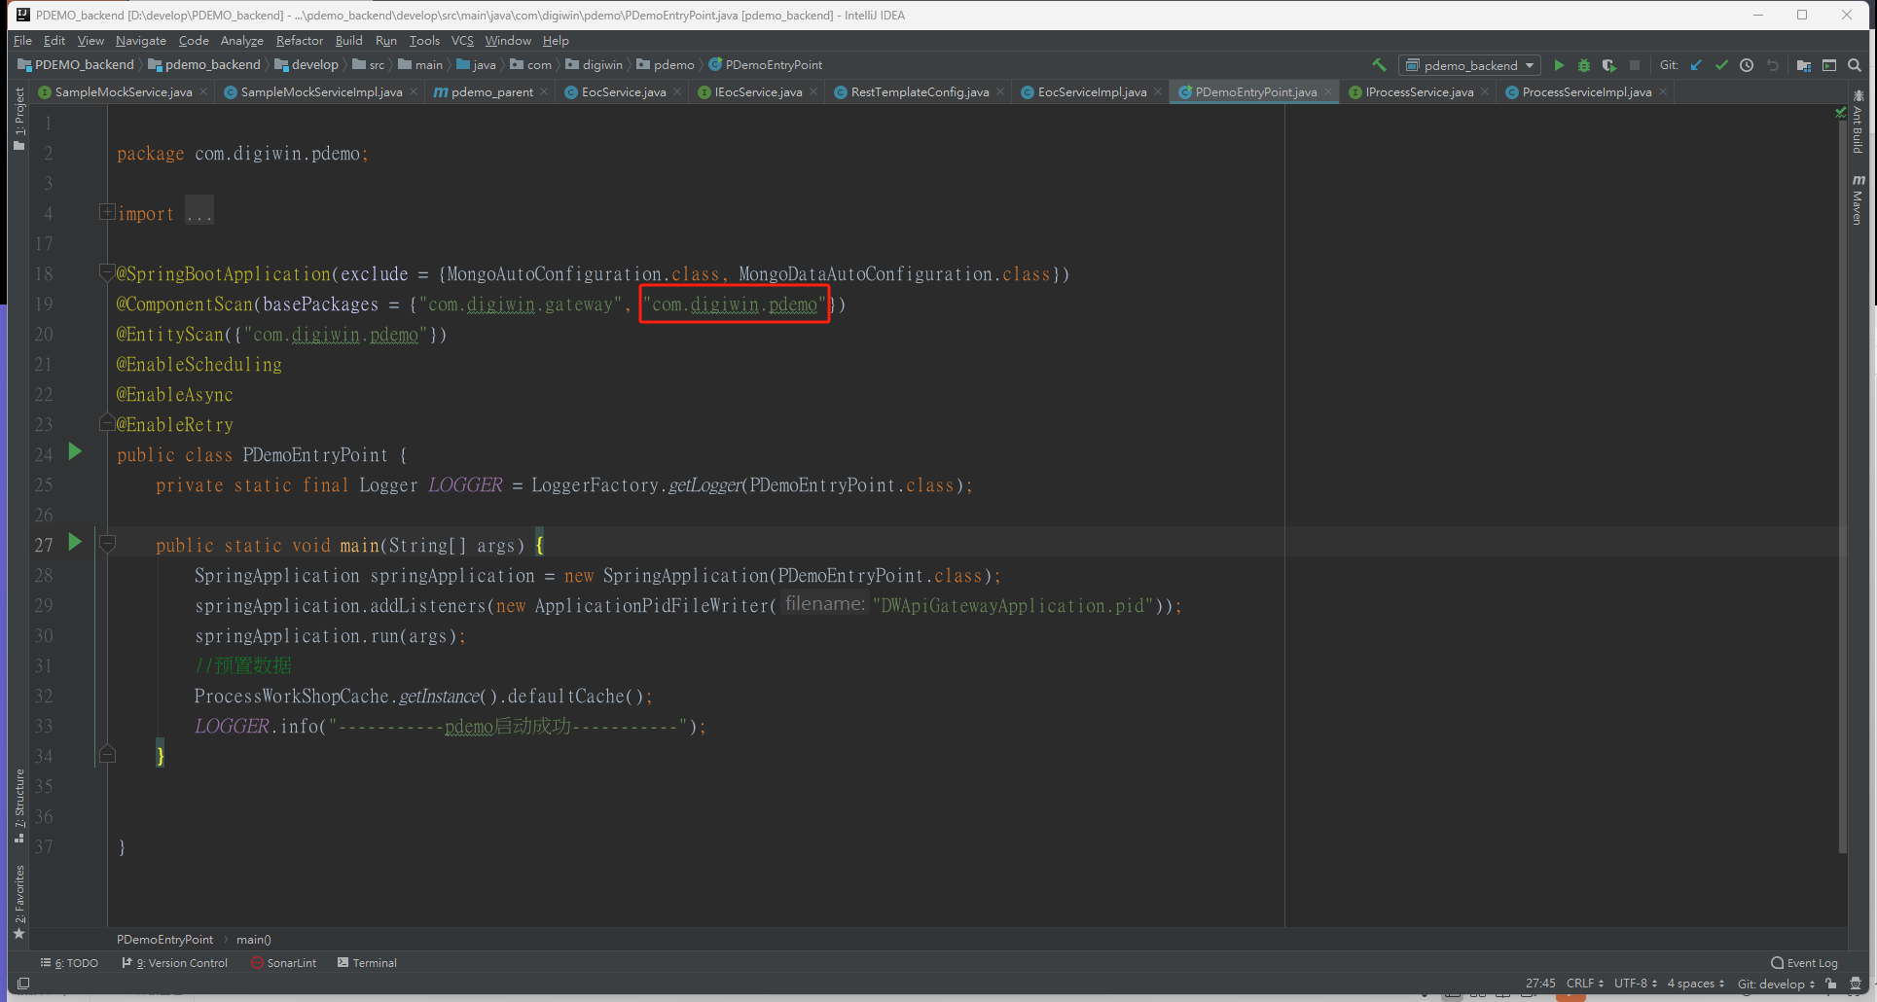Open the SonarLint tool window
The width and height of the screenshot is (1877, 1002).
tap(284, 963)
